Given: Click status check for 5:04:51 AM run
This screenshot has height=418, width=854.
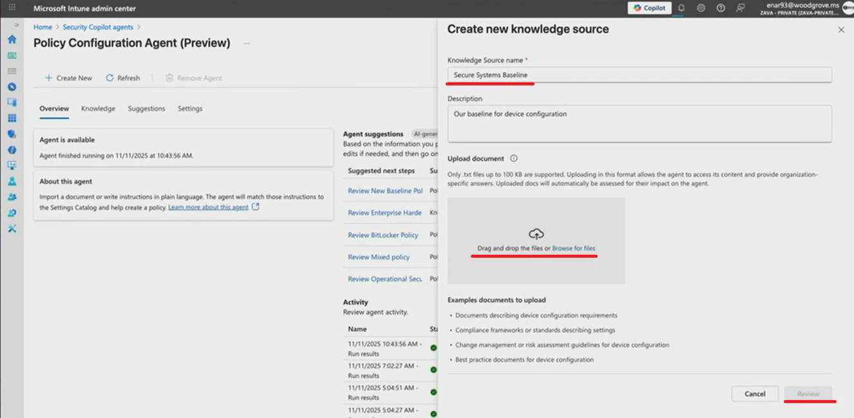Looking at the screenshot, I should [433, 392].
